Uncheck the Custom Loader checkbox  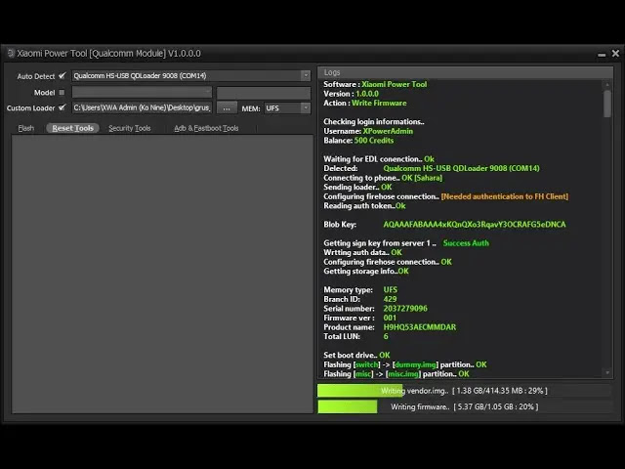62,107
